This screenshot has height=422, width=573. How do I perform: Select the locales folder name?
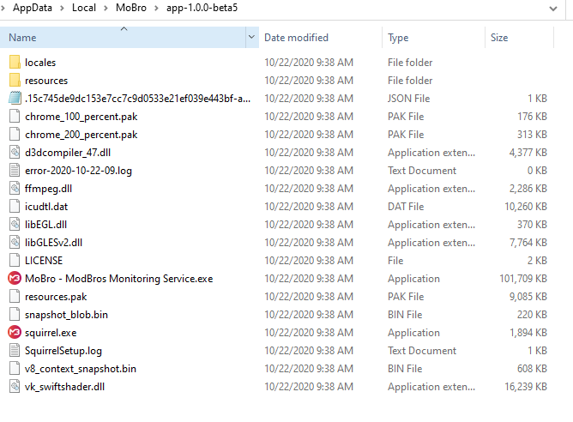coord(40,63)
